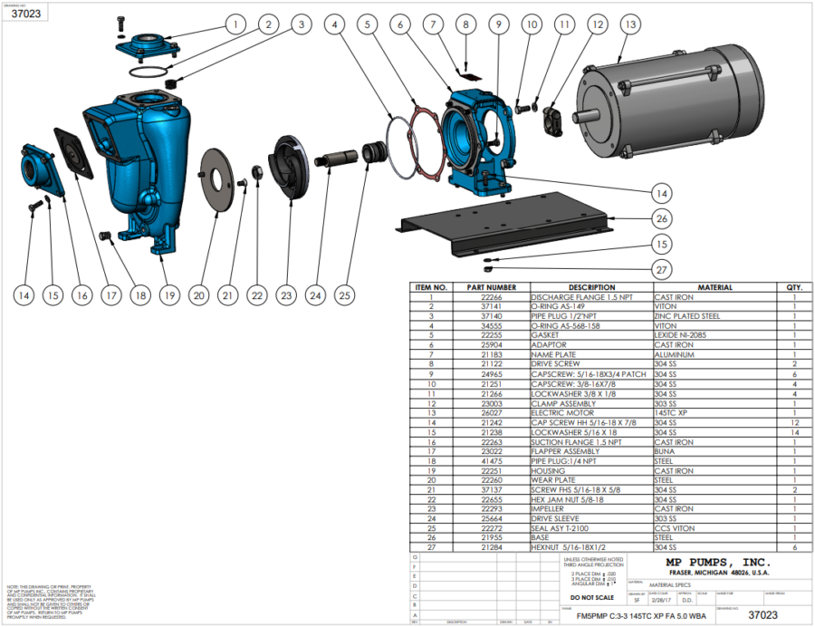Click balloon number 1 for discharge flange
Screen dimensions: 815x627
235,24
